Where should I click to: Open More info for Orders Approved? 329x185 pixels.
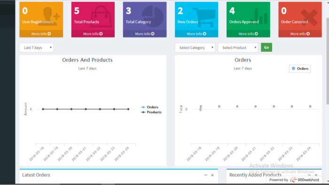click(x=248, y=34)
